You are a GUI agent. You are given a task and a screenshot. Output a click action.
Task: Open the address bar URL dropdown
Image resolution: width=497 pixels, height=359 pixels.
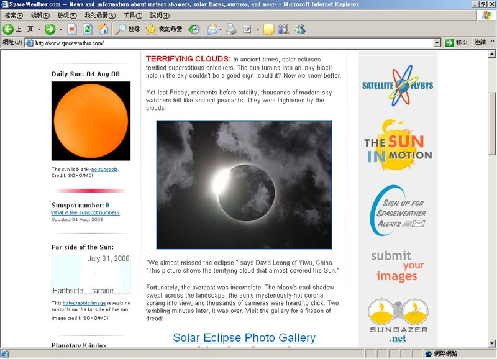tap(437, 43)
